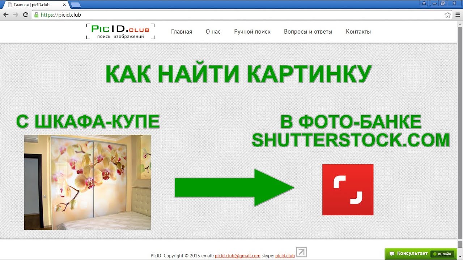This screenshot has height=260, width=463.
Task: Click the picid.club@gmail.com email link
Action: 238,256
